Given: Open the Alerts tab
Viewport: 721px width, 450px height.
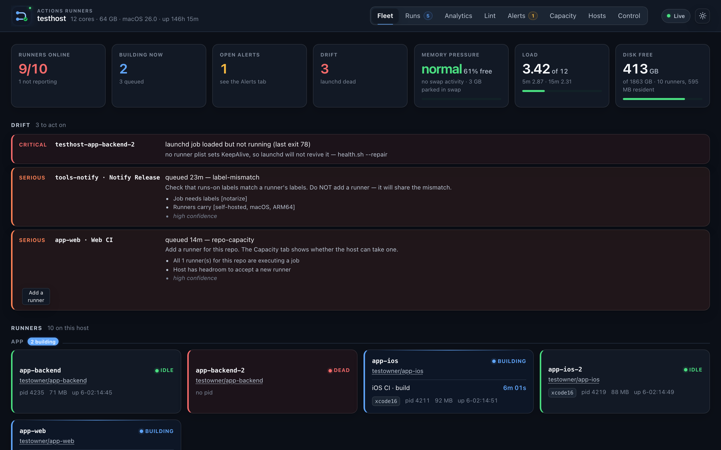Looking at the screenshot, I should pyautogui.click(x=522, y=16).
